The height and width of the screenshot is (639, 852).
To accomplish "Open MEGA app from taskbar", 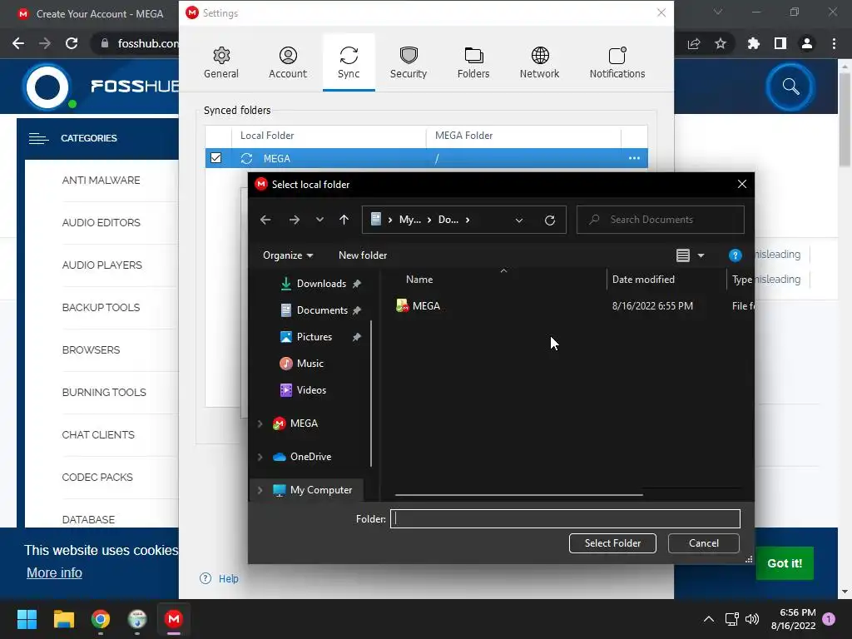I will pos(174,619).
